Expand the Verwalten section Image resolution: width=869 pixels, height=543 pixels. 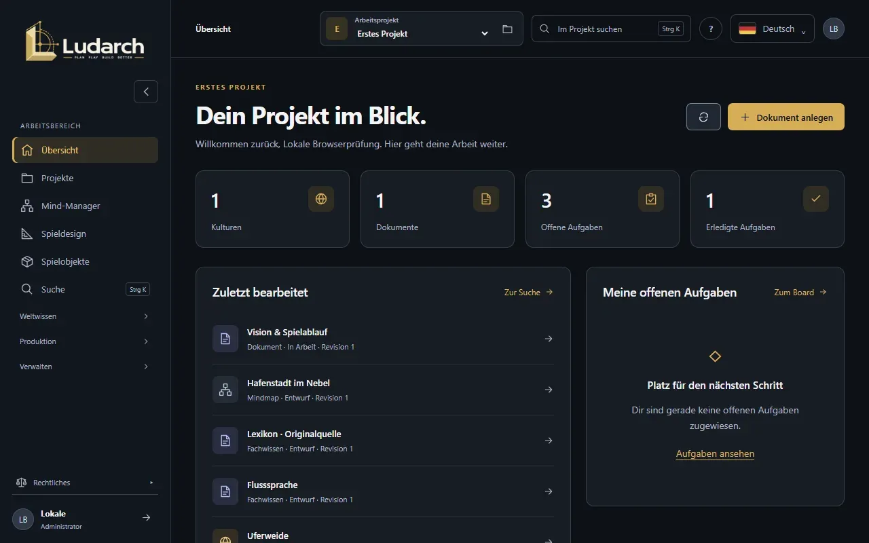pos(85,367)
